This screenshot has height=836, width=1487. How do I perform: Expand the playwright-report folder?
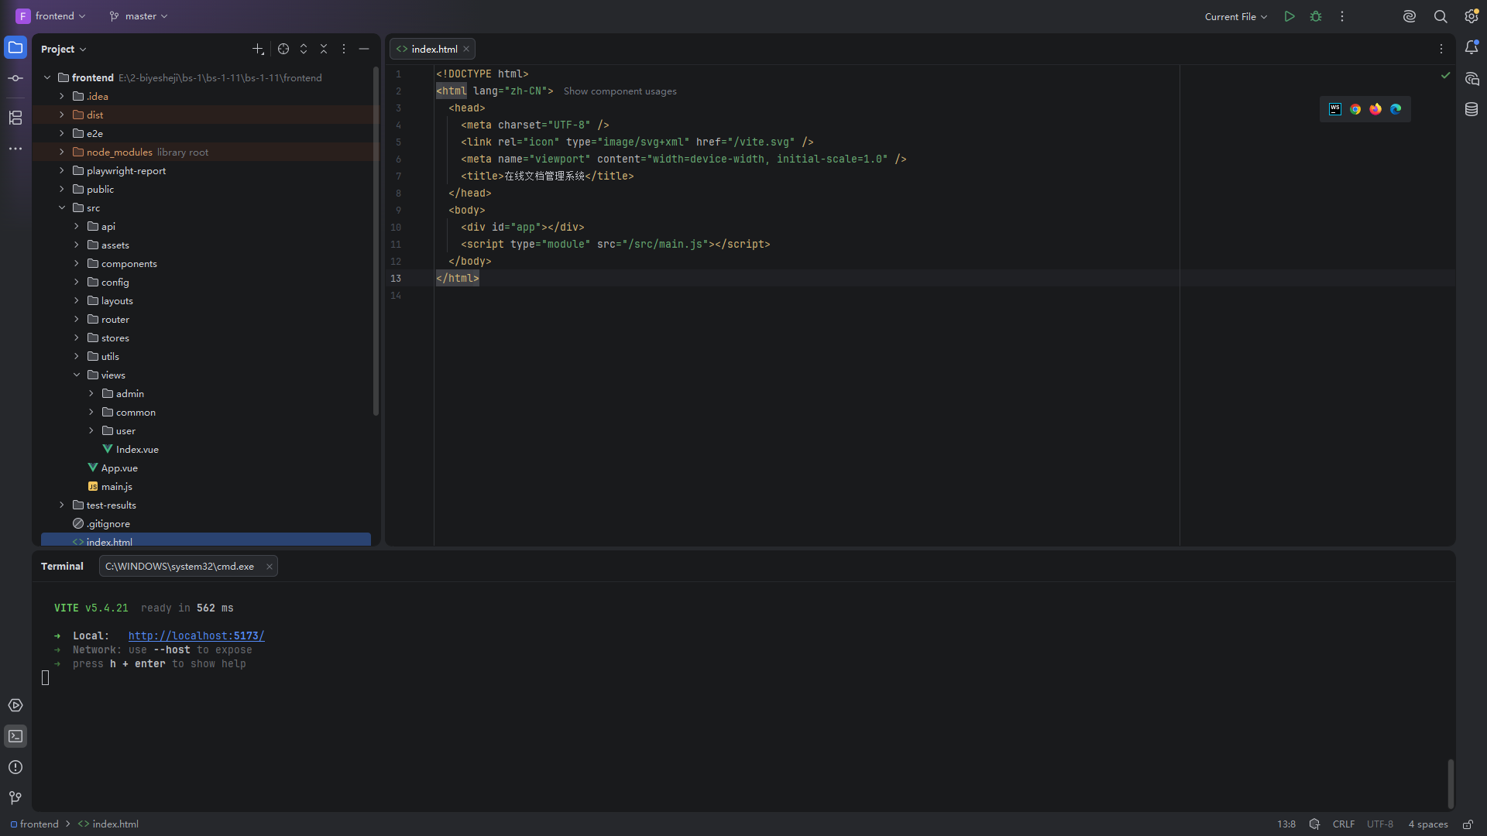[x=62, y=170]
